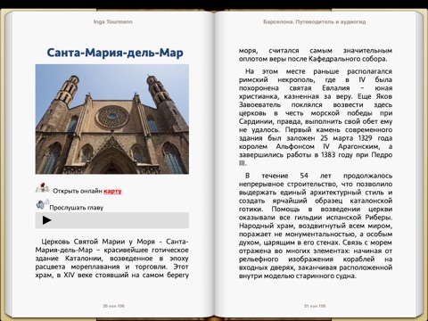The height and width of the screenshot is (321, 428).
Task: Click the left page header 'Inga Tourmann'
Action: tap(113, 21)
